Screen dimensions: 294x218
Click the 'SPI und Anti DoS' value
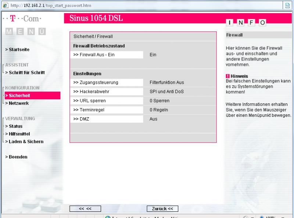(x=167, y=92)
